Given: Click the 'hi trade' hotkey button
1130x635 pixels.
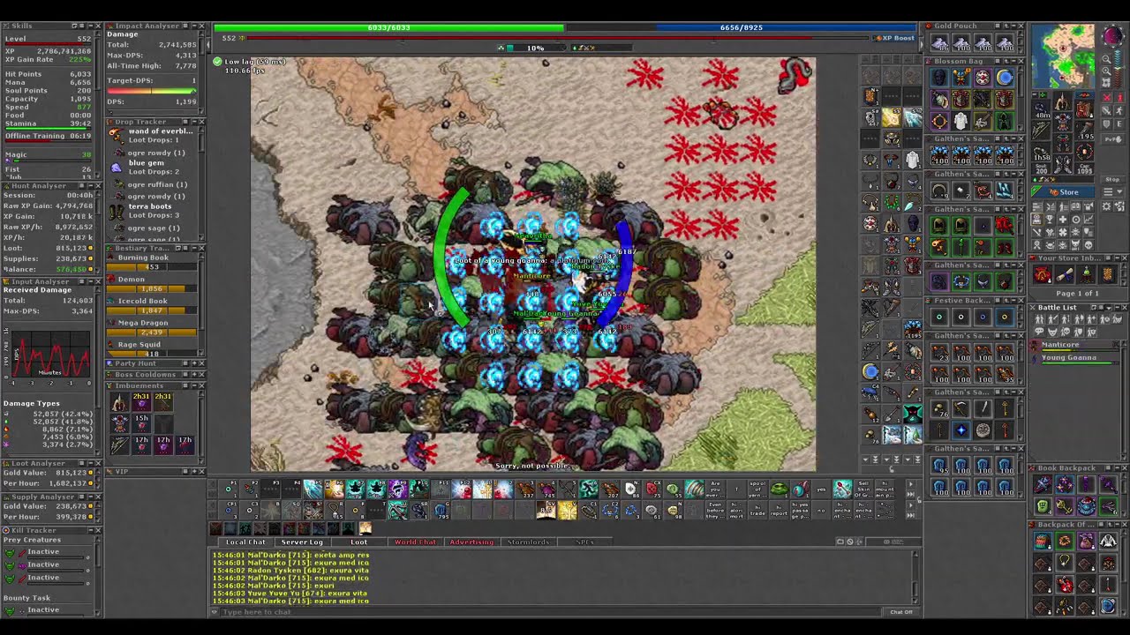Looking at the screenshot, I should tap(758, 510).
